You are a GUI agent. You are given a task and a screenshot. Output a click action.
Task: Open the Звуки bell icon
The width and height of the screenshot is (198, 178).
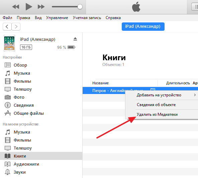coord(8,172)
